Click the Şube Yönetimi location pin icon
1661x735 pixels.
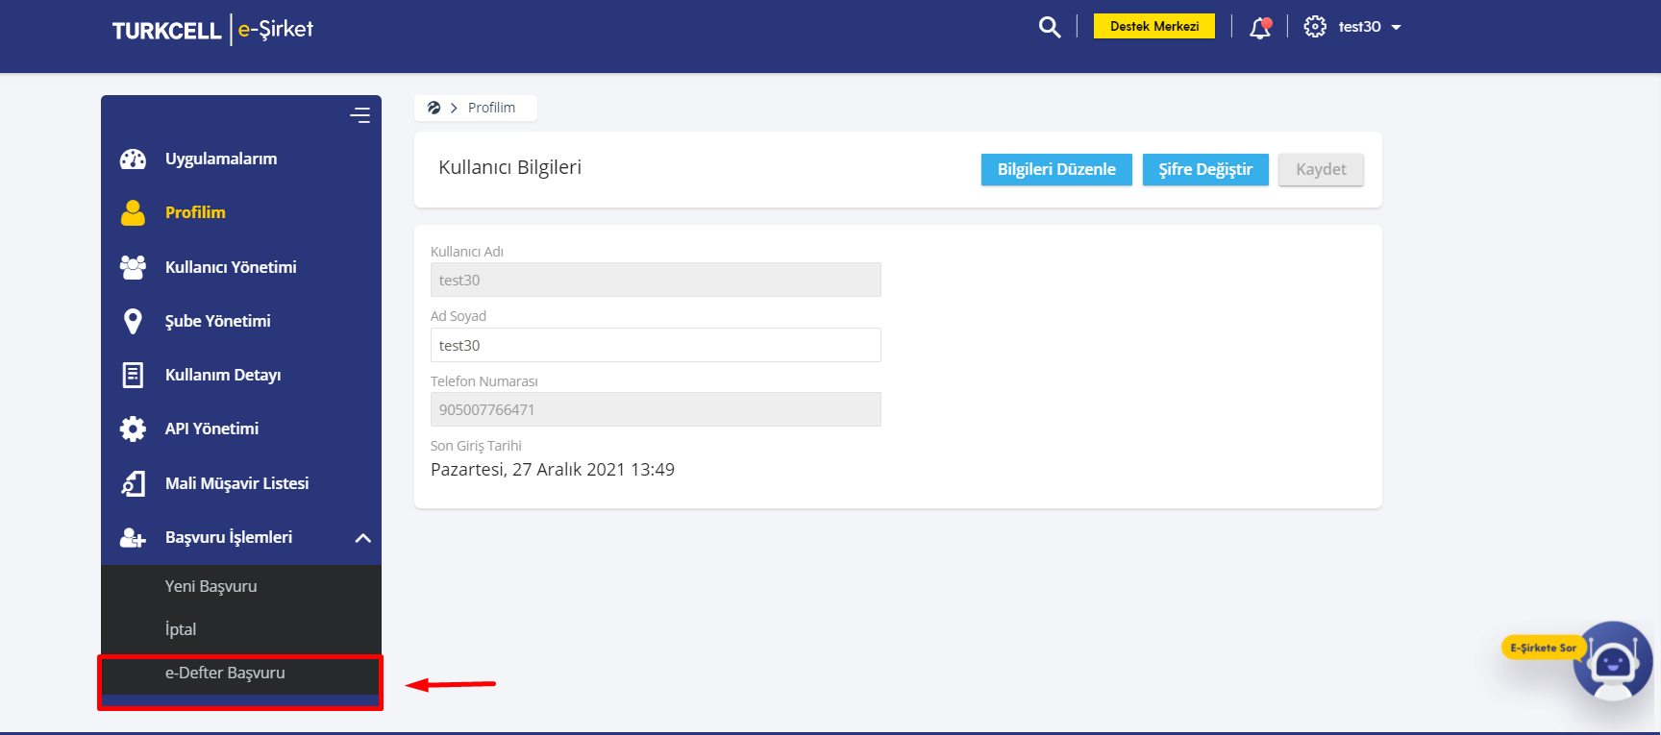[133, 321]
